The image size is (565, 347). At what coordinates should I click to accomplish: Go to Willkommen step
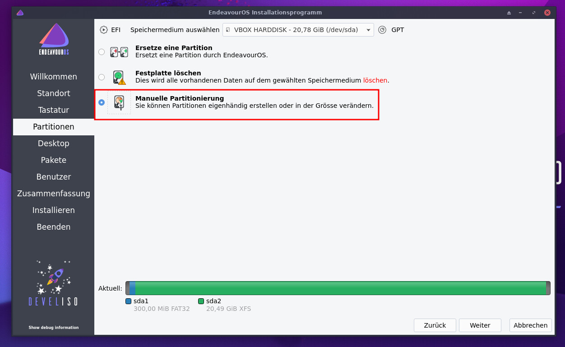(54, 77)
